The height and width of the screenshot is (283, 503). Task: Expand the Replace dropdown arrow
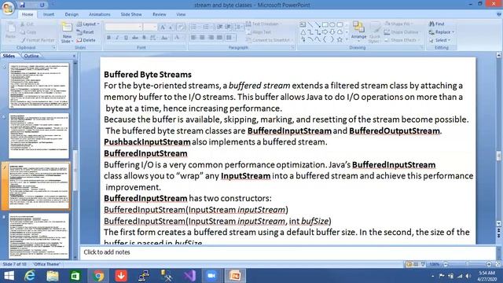[453, 32]
